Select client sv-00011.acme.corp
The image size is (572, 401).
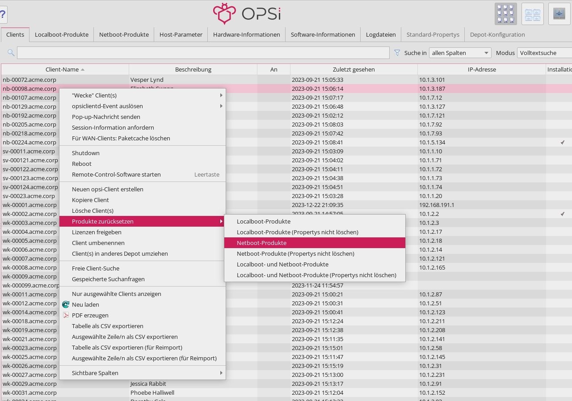(x=29, y=151)
